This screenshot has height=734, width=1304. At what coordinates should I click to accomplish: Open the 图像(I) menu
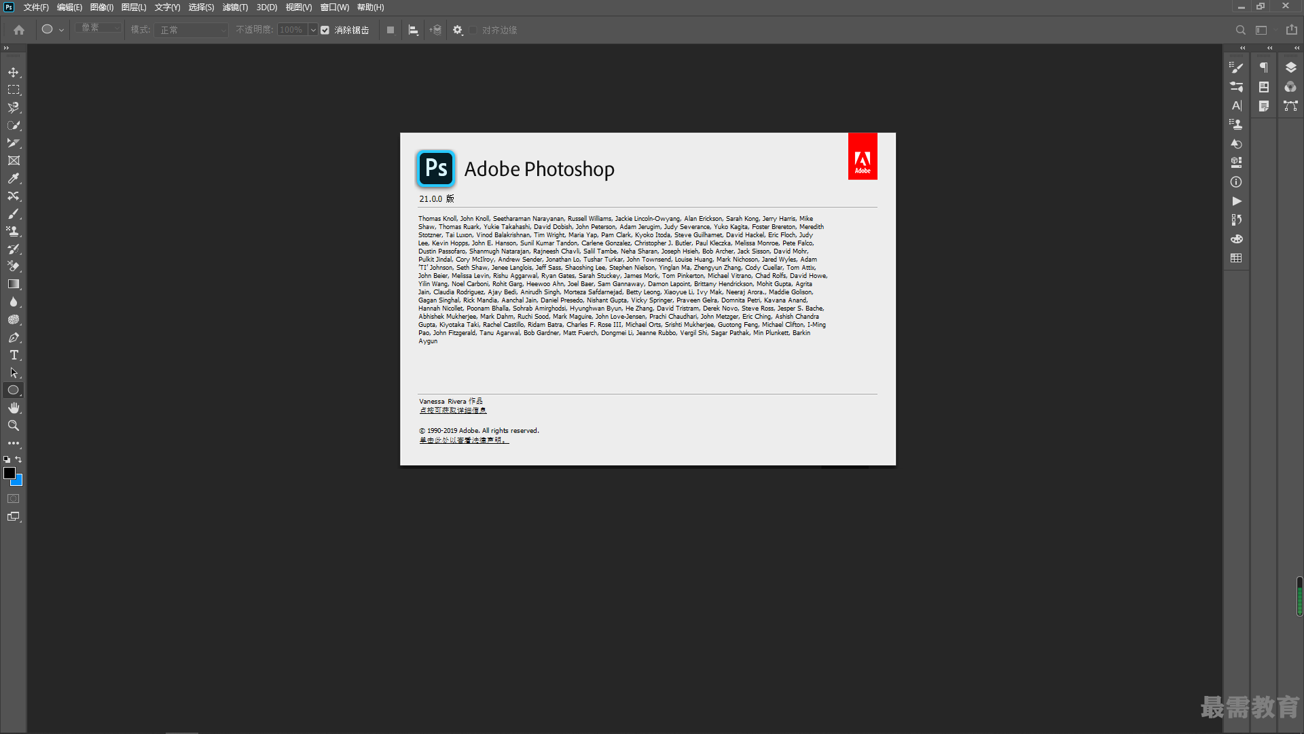point(102,7)
